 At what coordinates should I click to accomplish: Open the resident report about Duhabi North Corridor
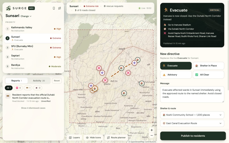(33, 98)
